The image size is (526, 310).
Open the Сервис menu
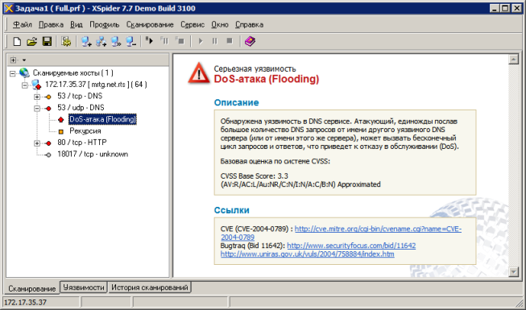point(193,24)
